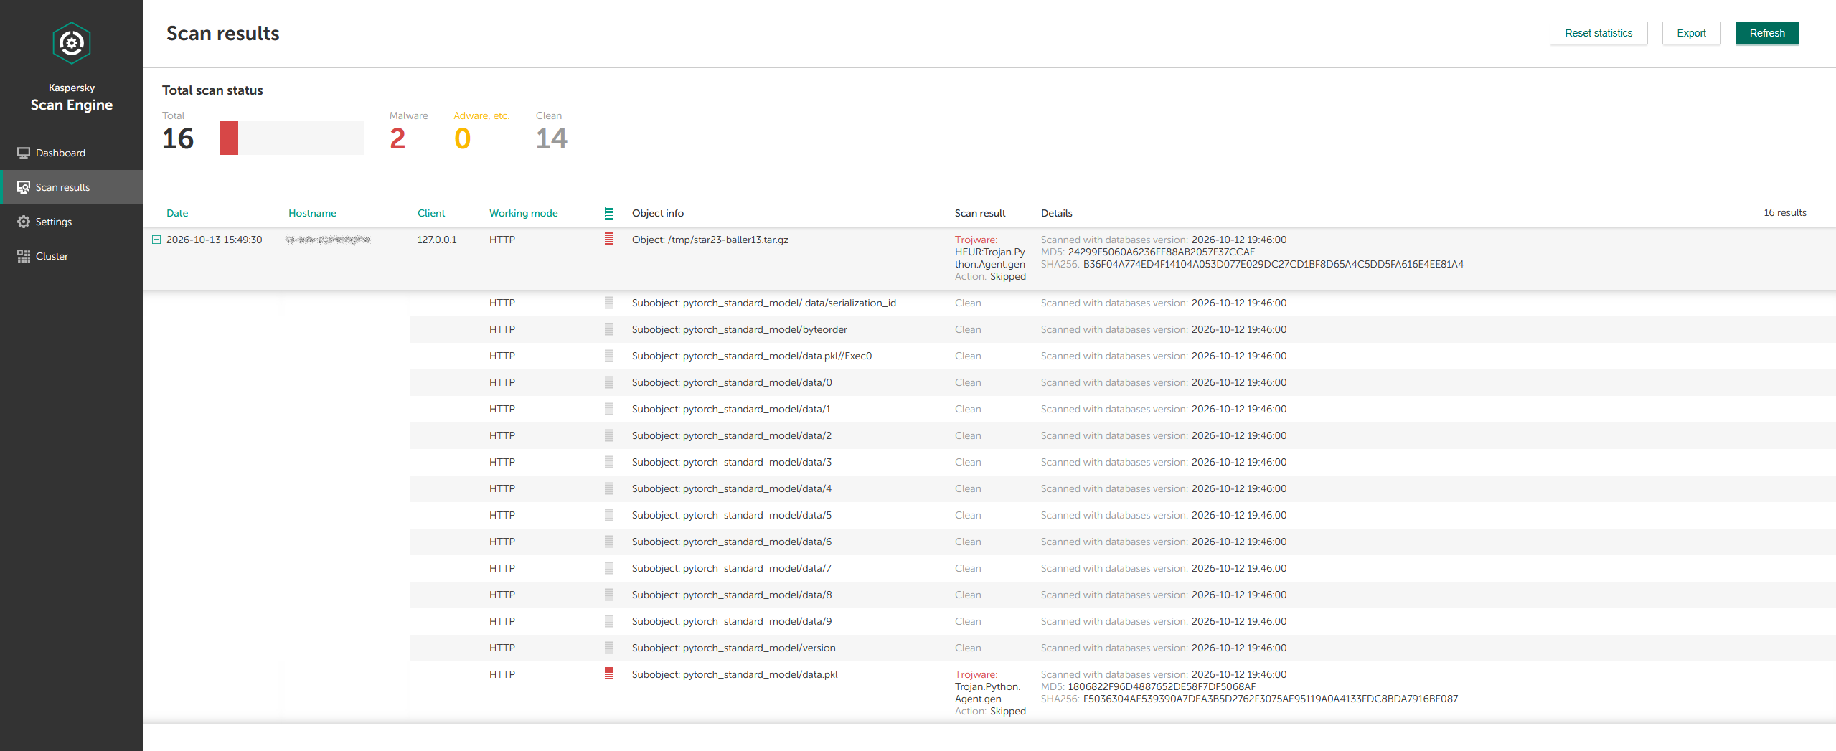Open Dashboard from the sidebar
Image resolution: width=1836 pixels, height=751 pixels.
[72, 153]
